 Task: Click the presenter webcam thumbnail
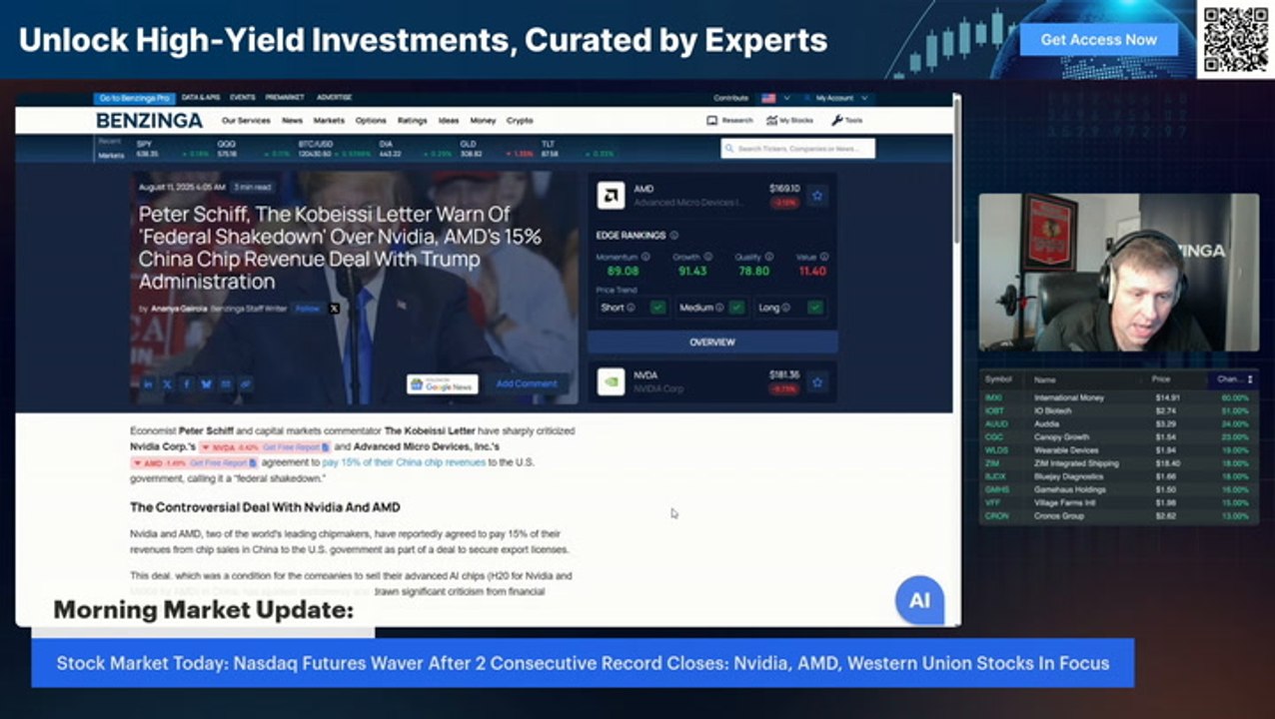coord(1119,273)
